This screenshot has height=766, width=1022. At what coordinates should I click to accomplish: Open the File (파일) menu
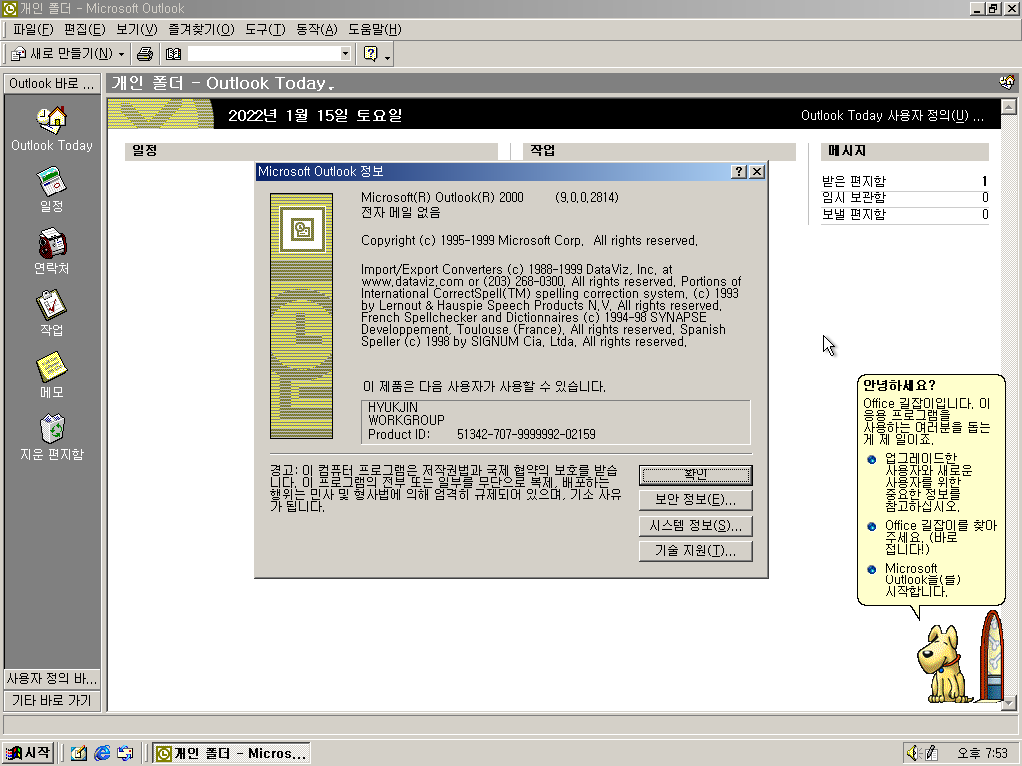tap(33, 29)
